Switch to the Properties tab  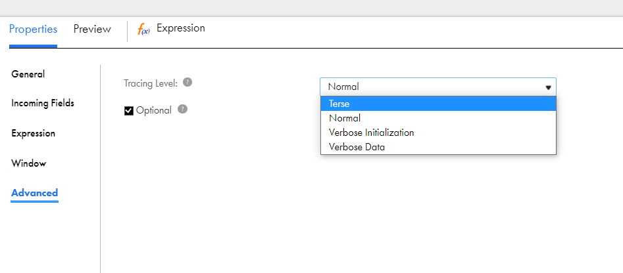tap(33, 30)
